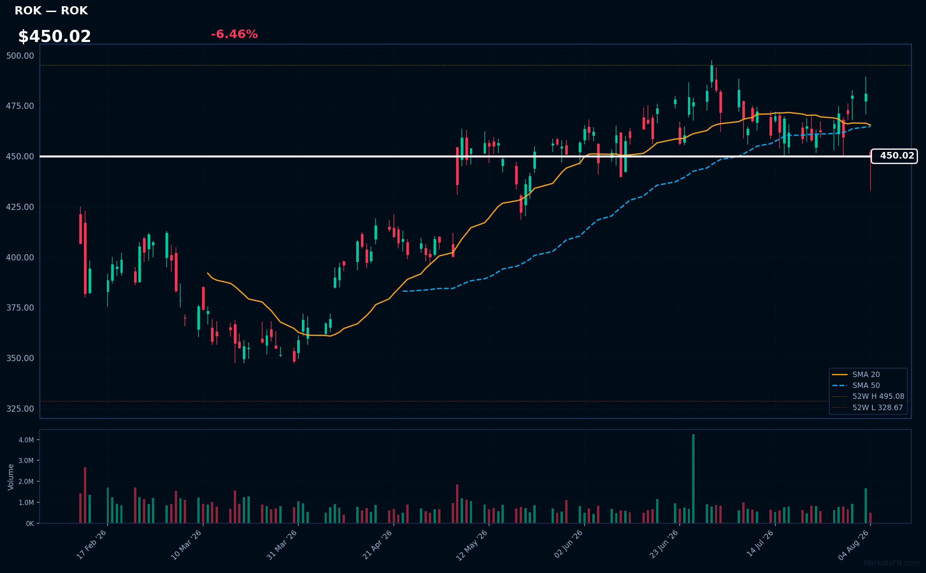Click the 450.00 price axis label
Screen dimensions: 926x573
point(20,156)
